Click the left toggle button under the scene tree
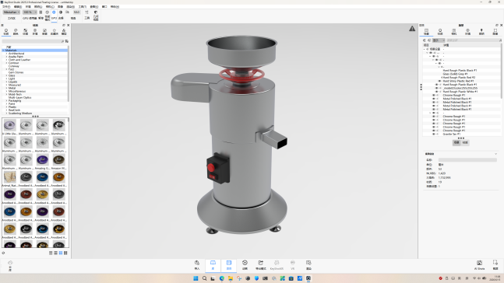504x283 pixels. (x=456, y=142)
